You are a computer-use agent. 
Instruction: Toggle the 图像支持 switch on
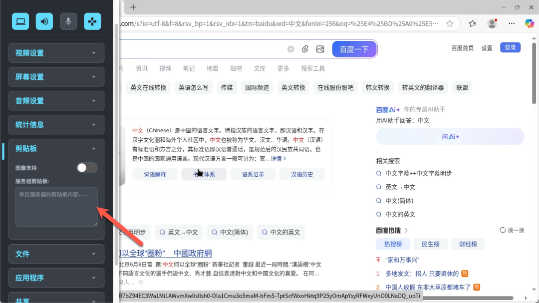(x=87, y=168)
